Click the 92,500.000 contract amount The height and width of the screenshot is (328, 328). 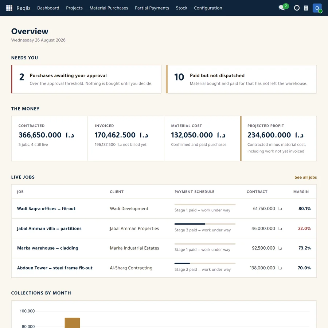click(267, 248)
